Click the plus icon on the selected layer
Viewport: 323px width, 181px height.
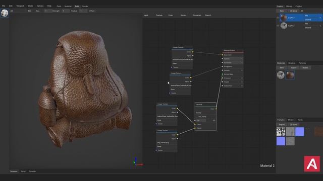point(320,18)
